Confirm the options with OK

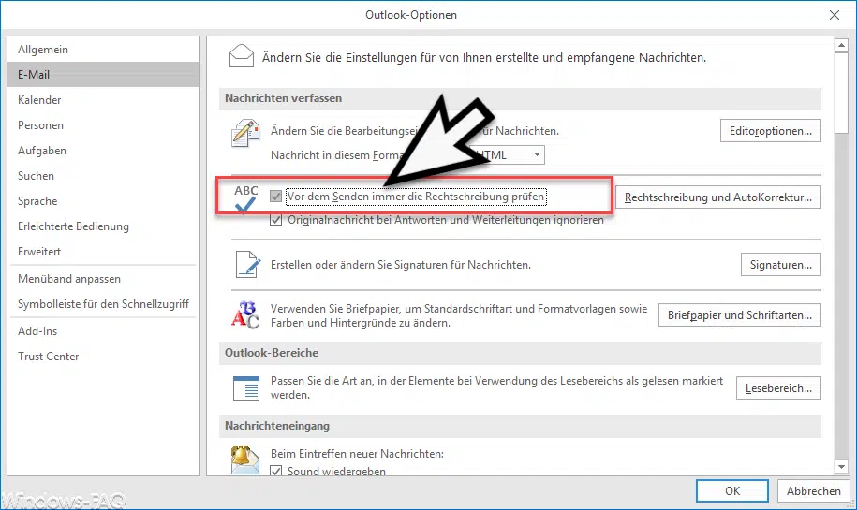pos(731,491)
